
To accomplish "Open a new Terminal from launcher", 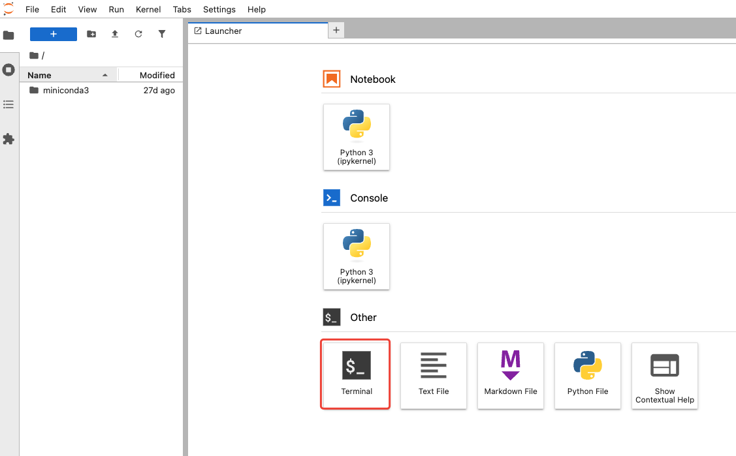I will (x=356, y=375).
